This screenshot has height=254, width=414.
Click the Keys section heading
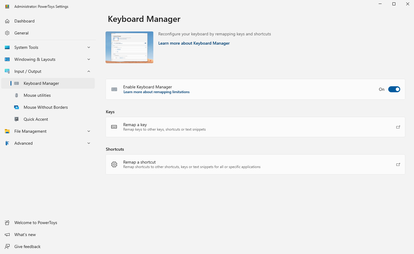coord(110,112)
